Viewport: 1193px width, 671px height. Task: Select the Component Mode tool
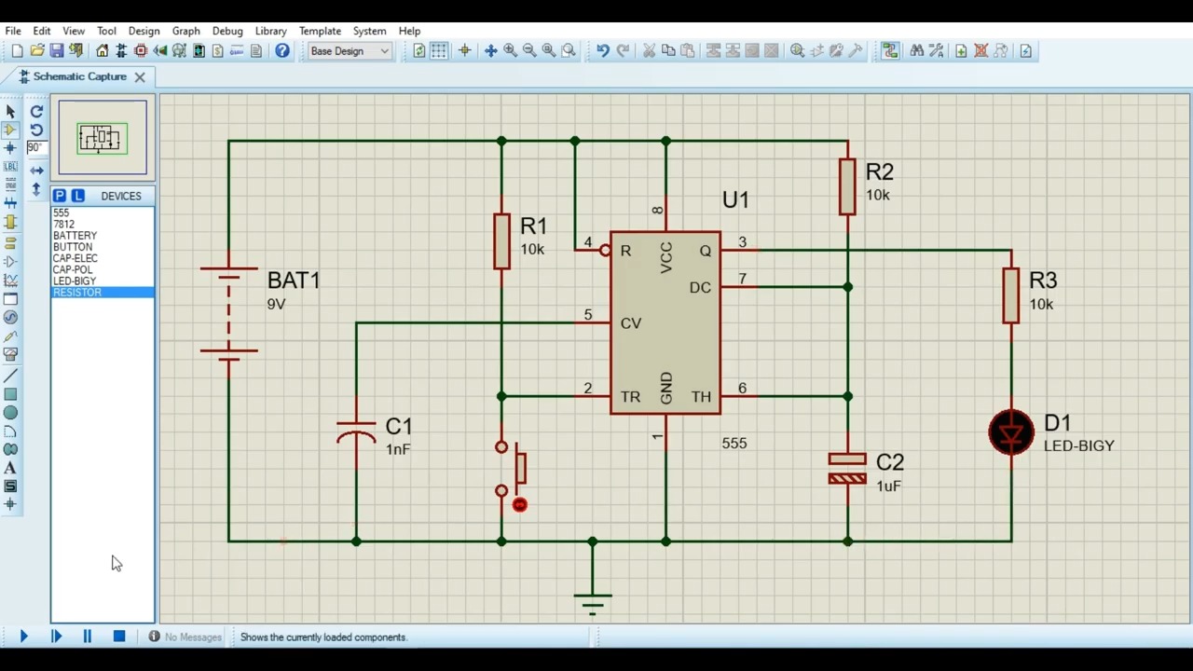(10, 130)
